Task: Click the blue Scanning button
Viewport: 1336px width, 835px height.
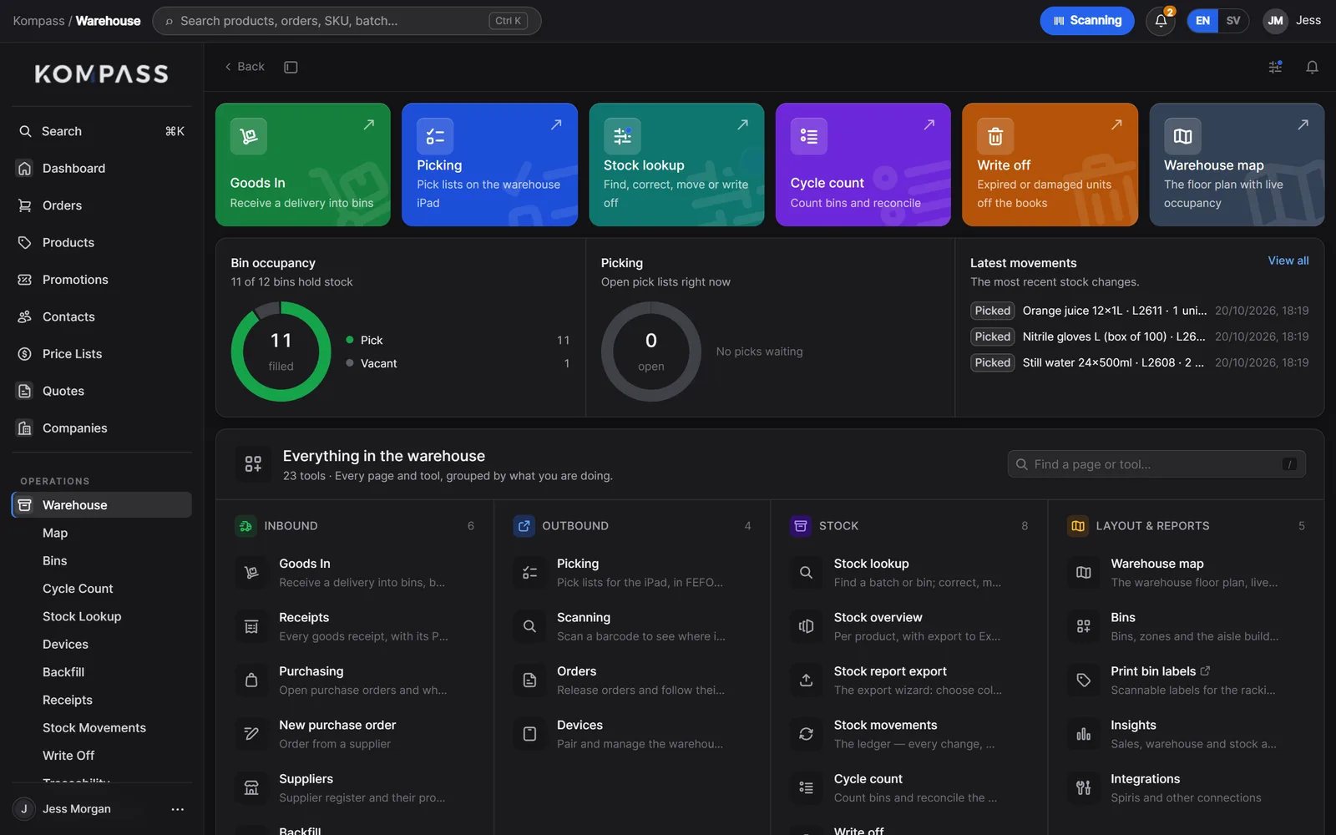Action: click(1086, 21)
